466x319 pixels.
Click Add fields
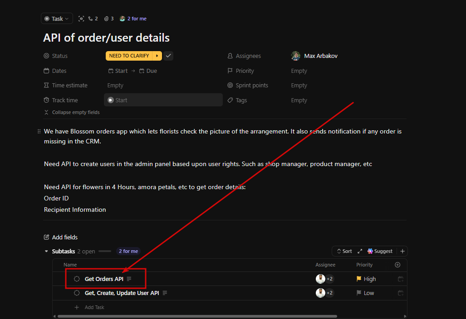point(61,237)
